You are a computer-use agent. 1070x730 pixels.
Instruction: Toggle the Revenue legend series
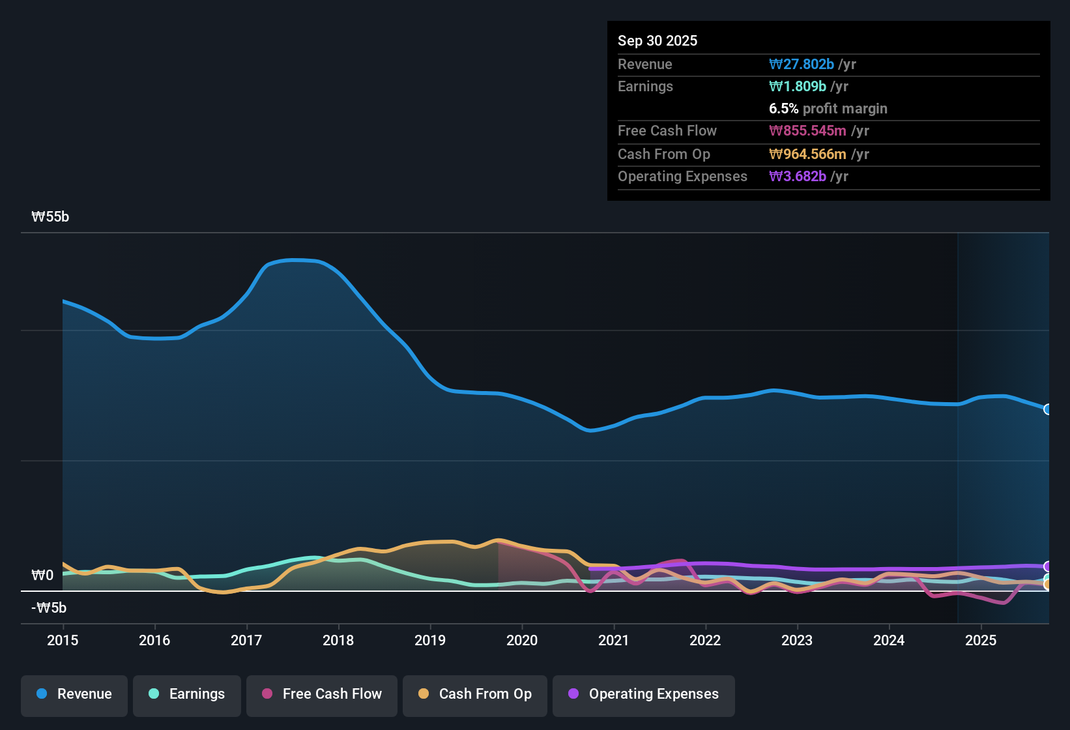pos(74,695)
